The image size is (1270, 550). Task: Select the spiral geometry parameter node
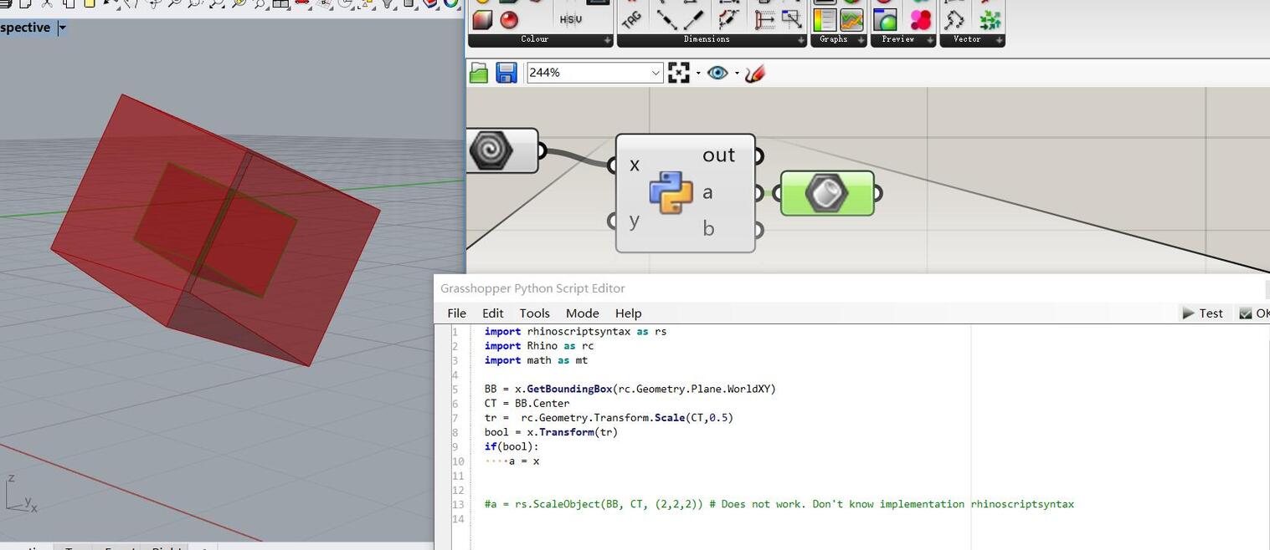point(491,150)
